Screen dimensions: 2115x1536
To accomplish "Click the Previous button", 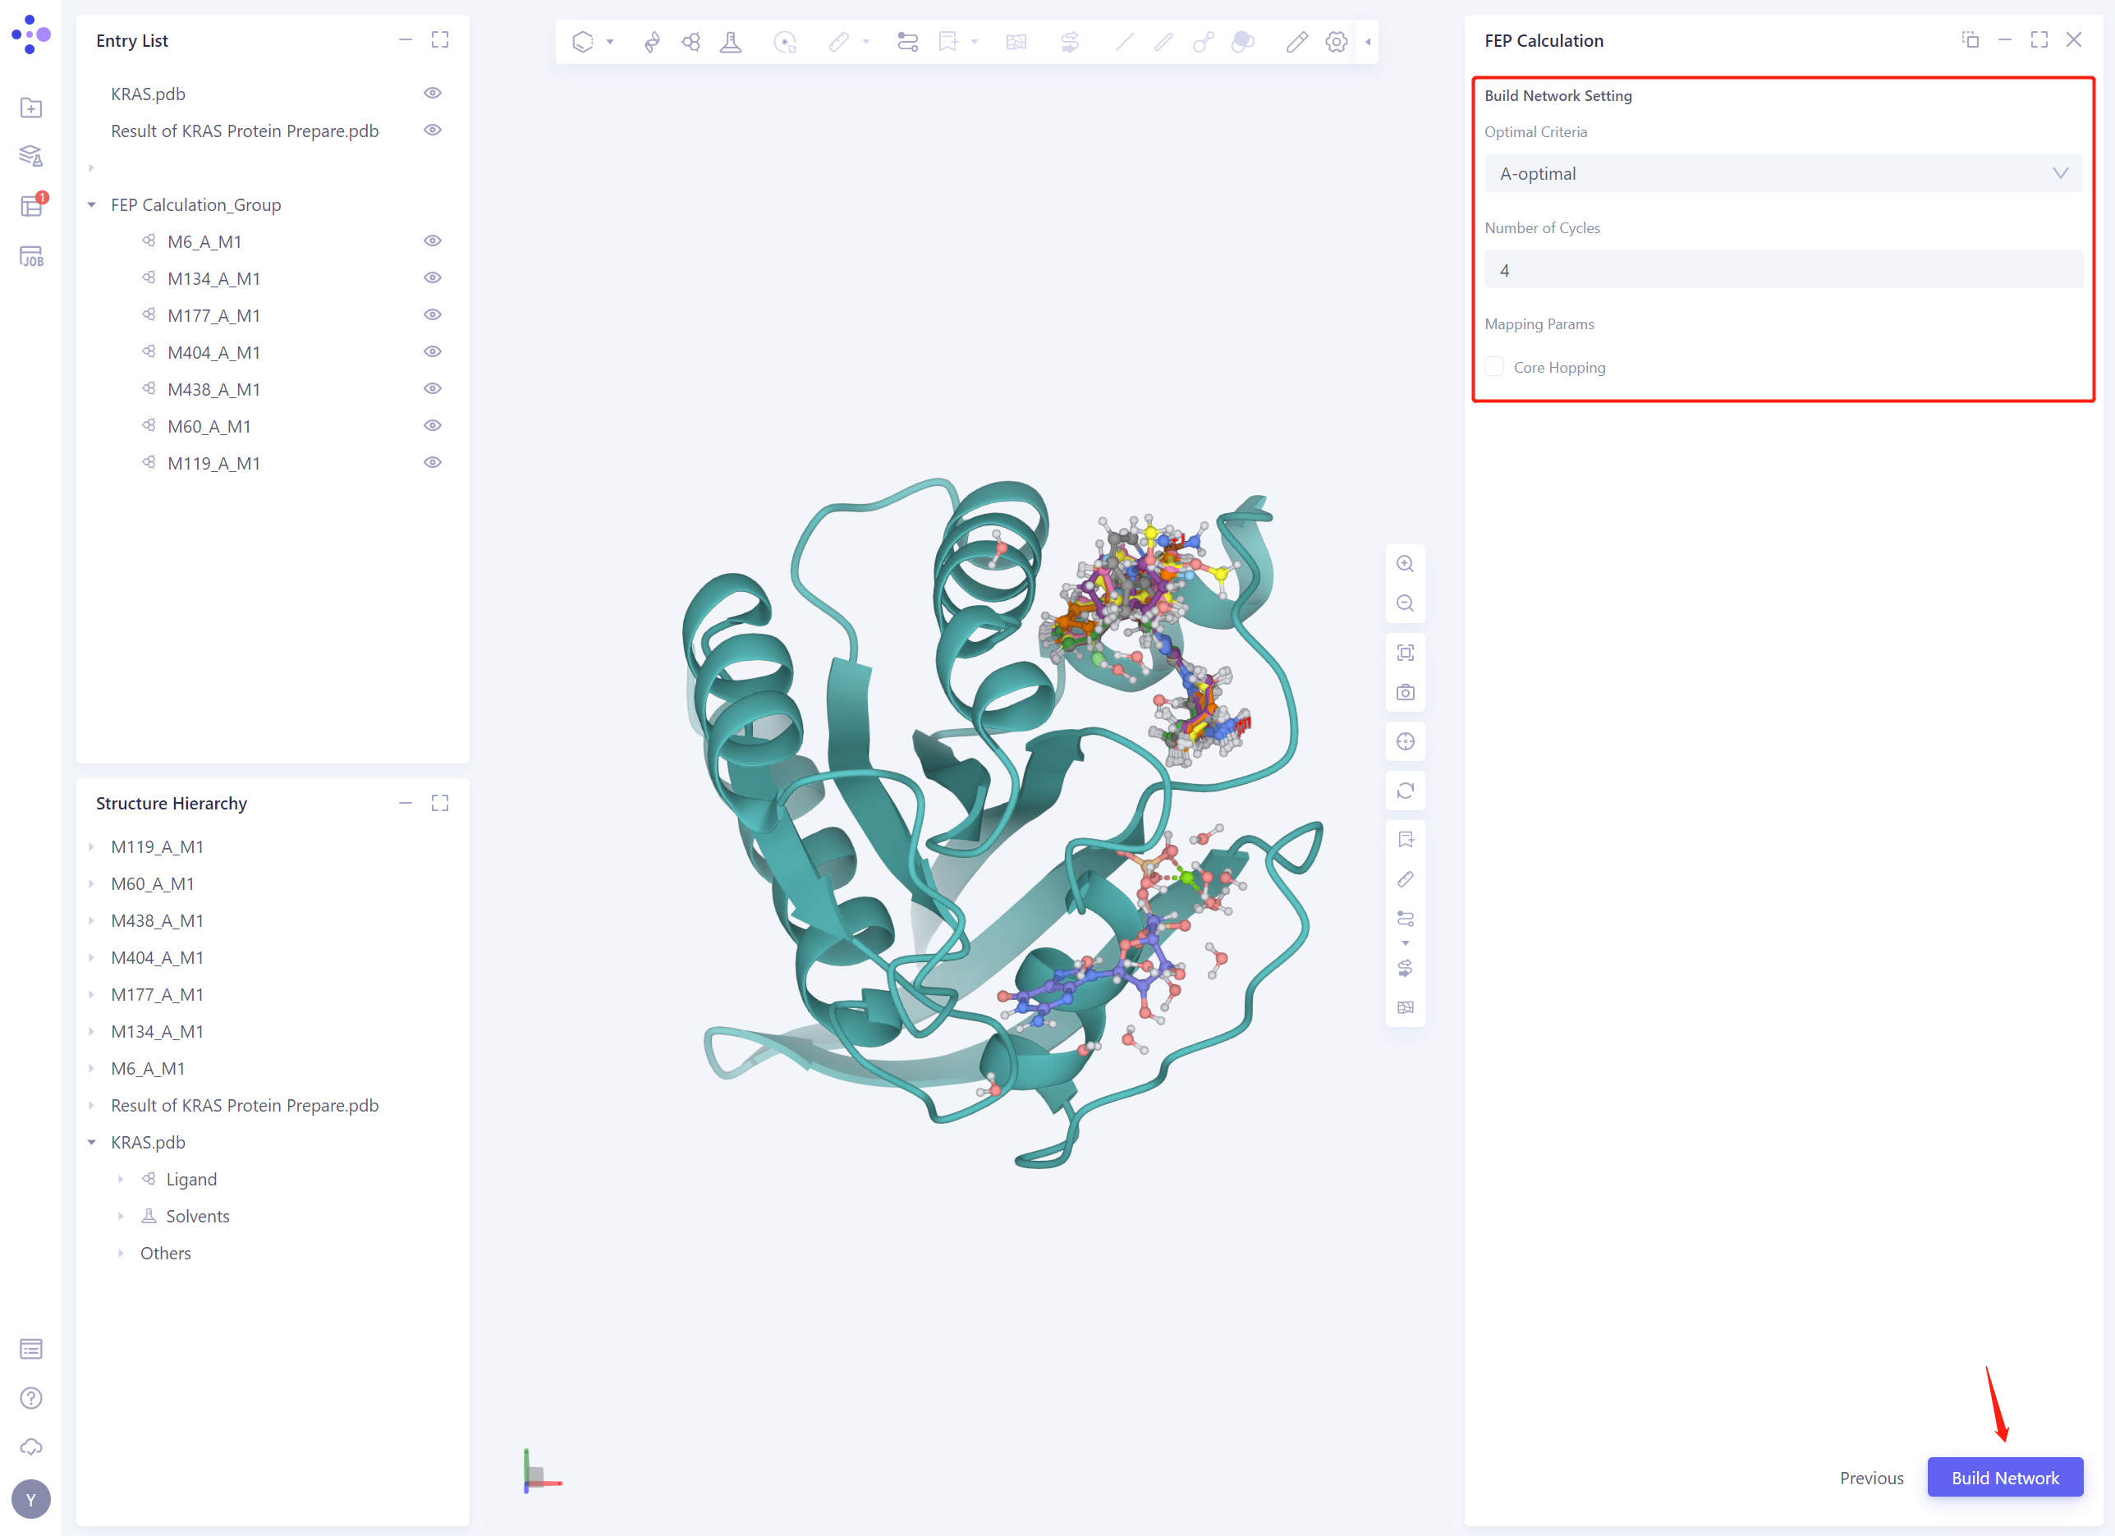I will pos(1870,1477).
